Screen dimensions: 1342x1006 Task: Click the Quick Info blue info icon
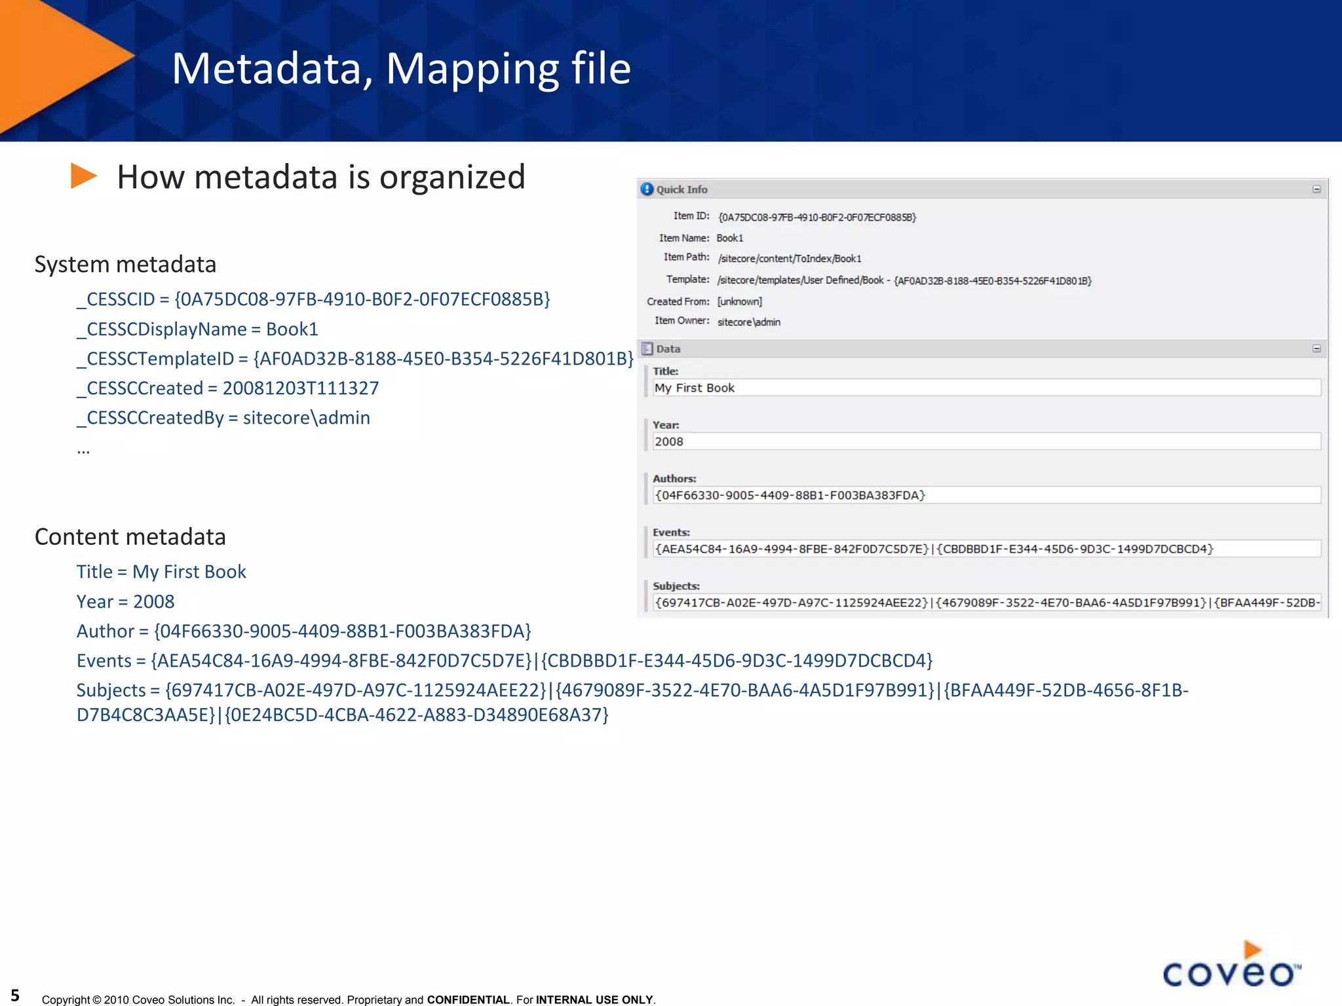(647, 189)
